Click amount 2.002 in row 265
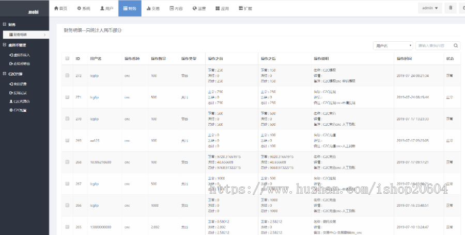 (x=155, y=227)
